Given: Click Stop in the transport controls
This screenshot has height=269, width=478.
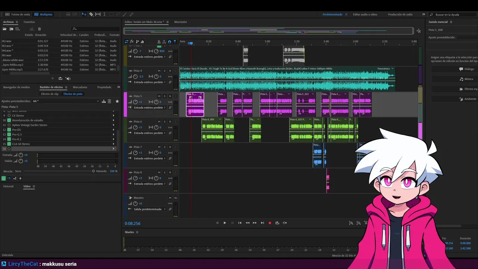Looking at the screenshot, I should pyautogui.click(x=217, y=223).
